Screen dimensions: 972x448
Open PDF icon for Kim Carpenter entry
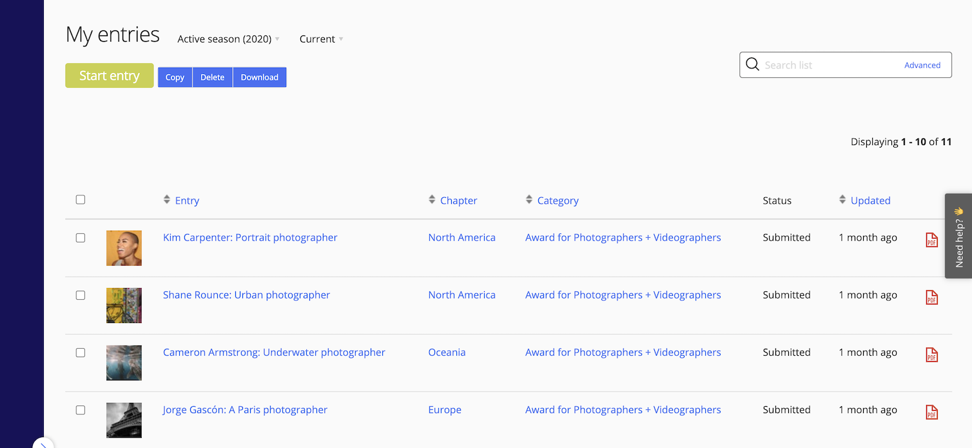(x=931, y=240)
